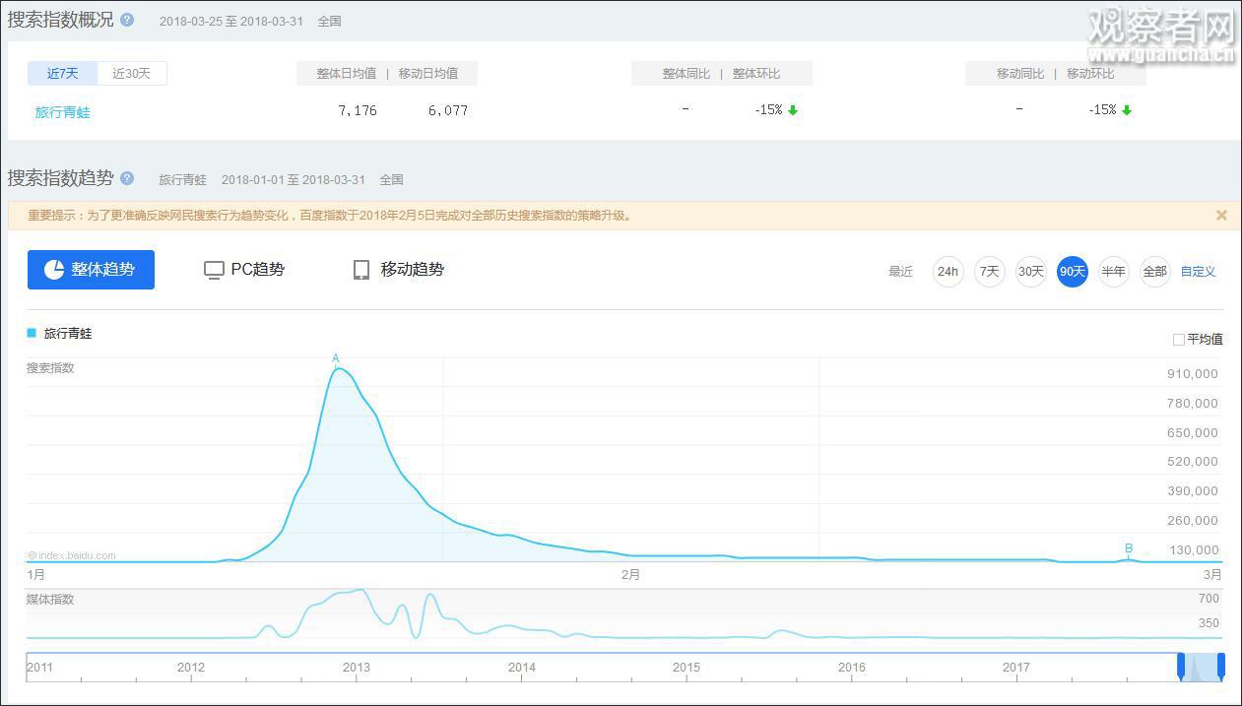Screen dimensions: 1242x706
Task: Click the 700 media index axis value
Action: pyautogui.click(x=1209, y=599)
